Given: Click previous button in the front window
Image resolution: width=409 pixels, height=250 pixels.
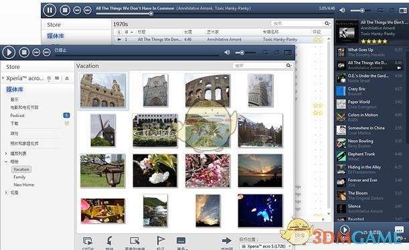Looking at the screenshot, I should (x=36, y=52).
